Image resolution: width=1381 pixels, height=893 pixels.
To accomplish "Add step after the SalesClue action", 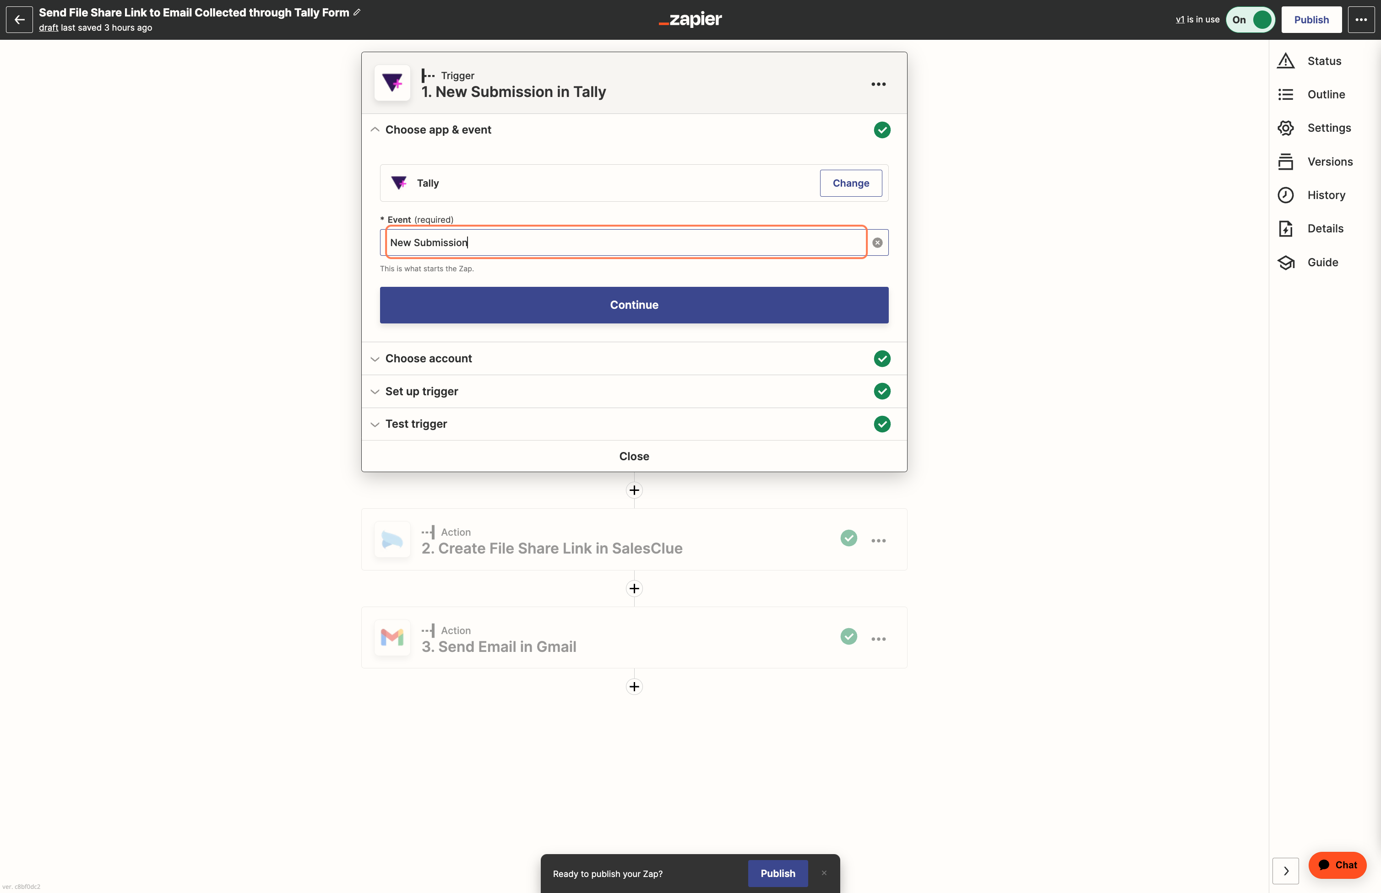I will pyautogui.click(x=634, y=589).
